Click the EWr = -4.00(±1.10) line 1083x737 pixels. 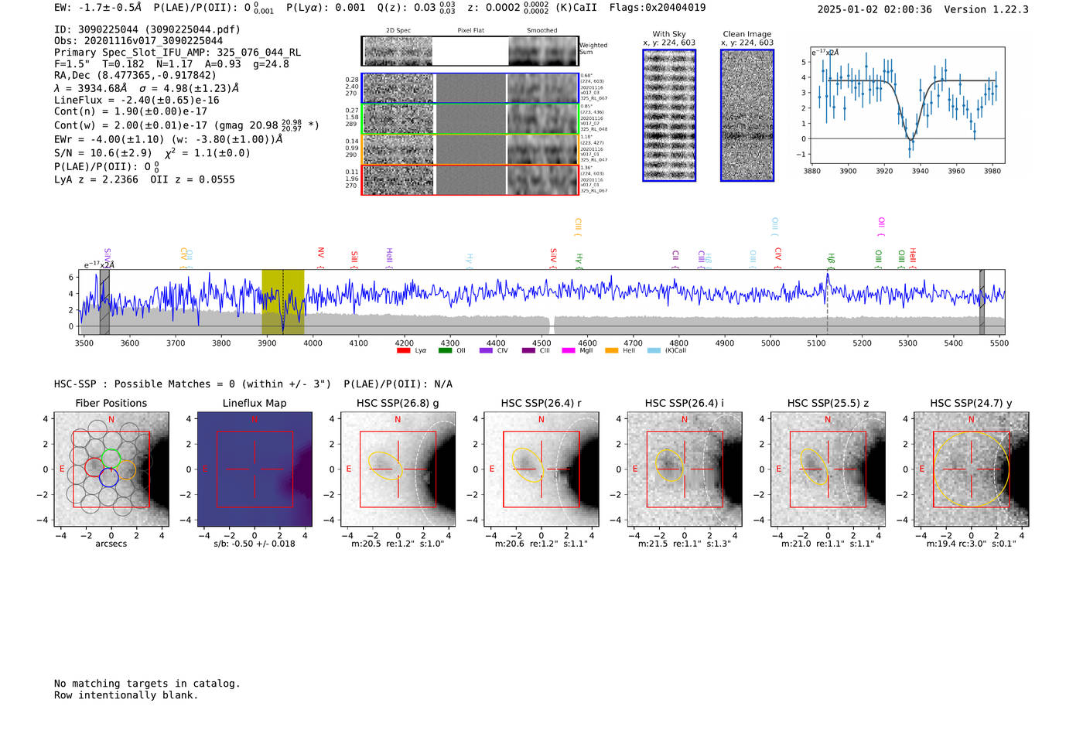point(168,140)
